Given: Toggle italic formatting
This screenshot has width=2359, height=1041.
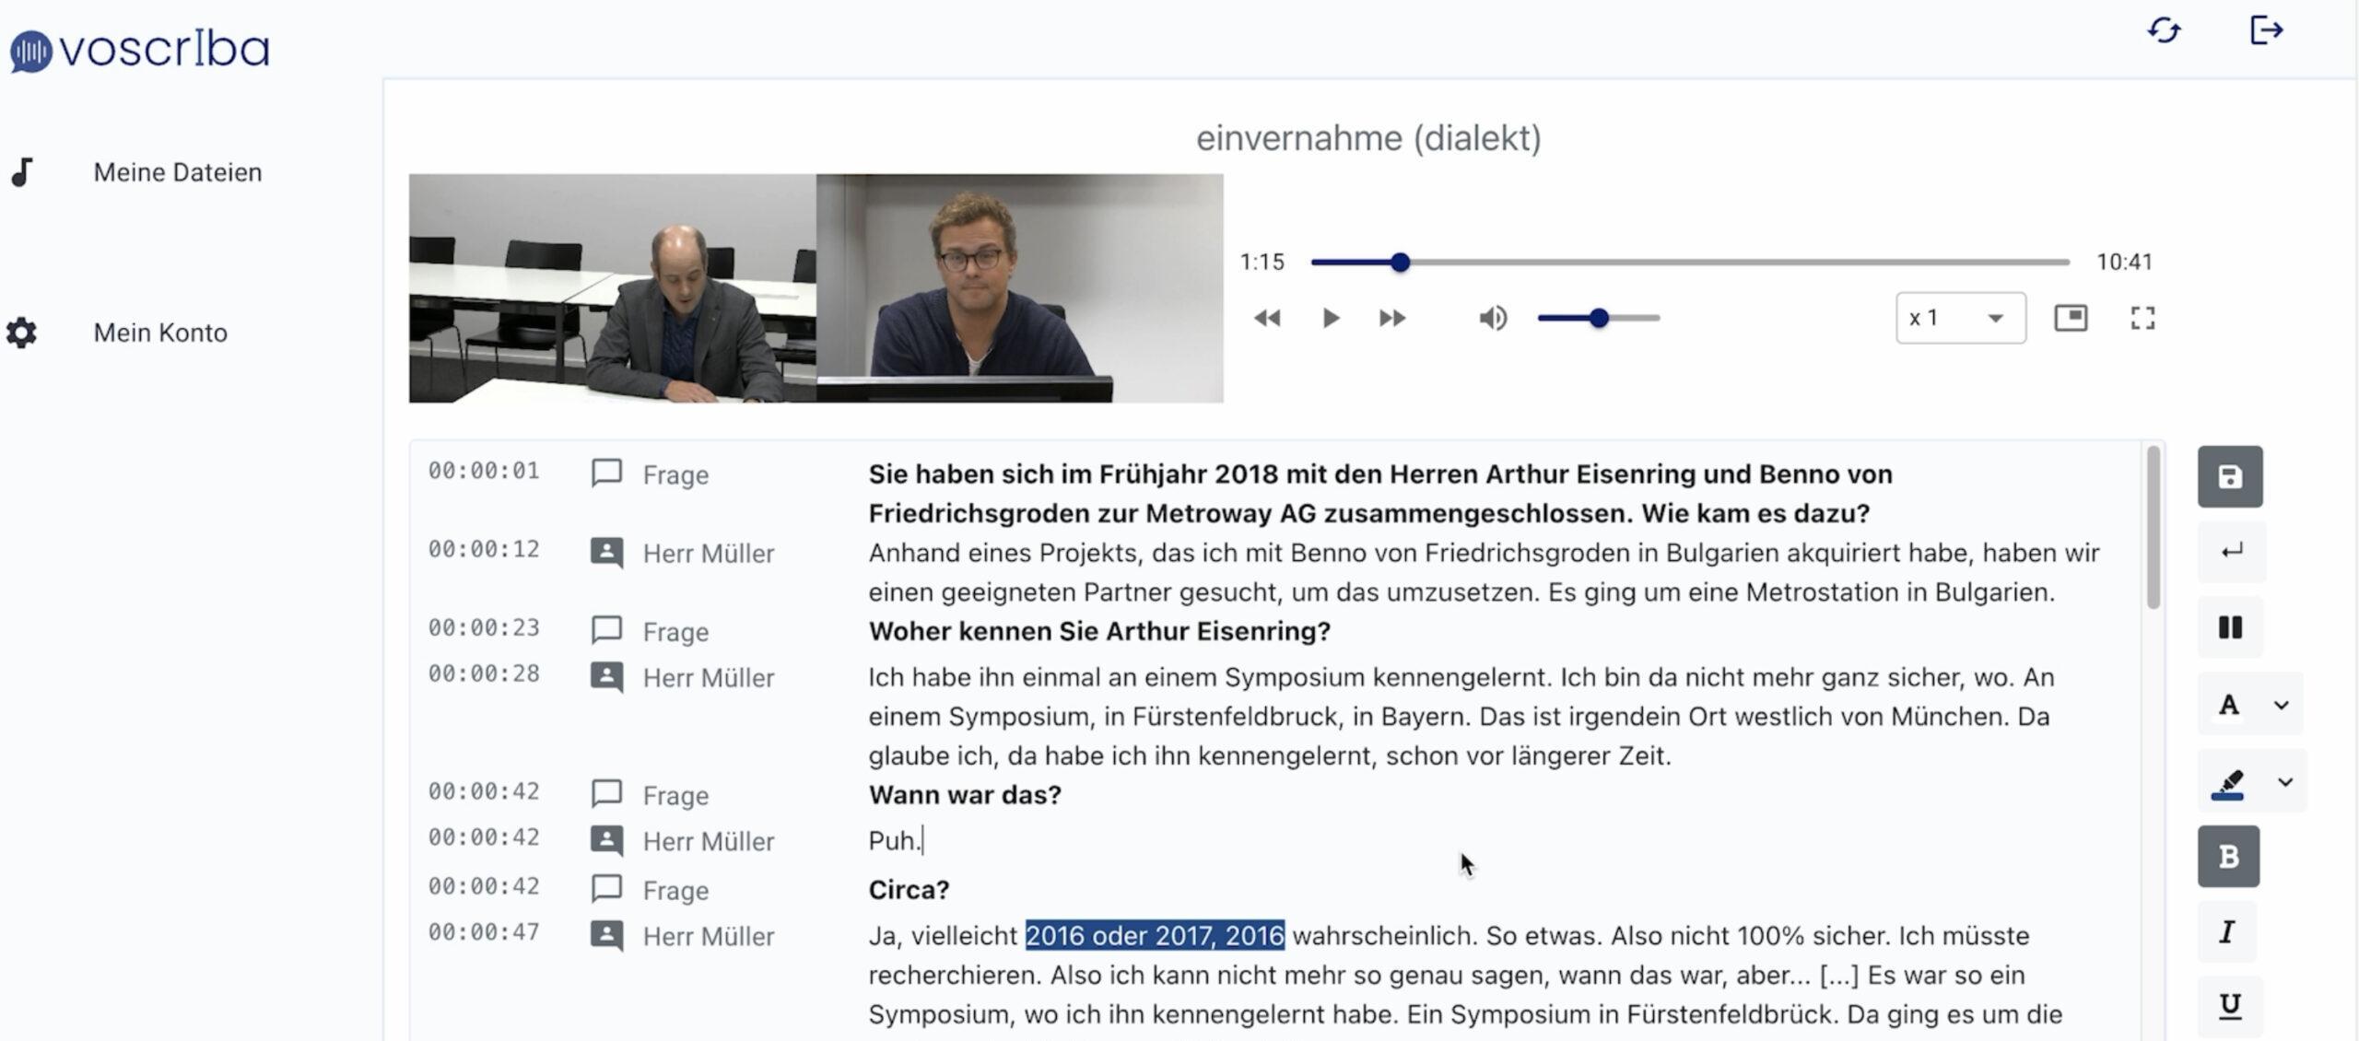Looking at the screenshot, I should coord(2227,932).
